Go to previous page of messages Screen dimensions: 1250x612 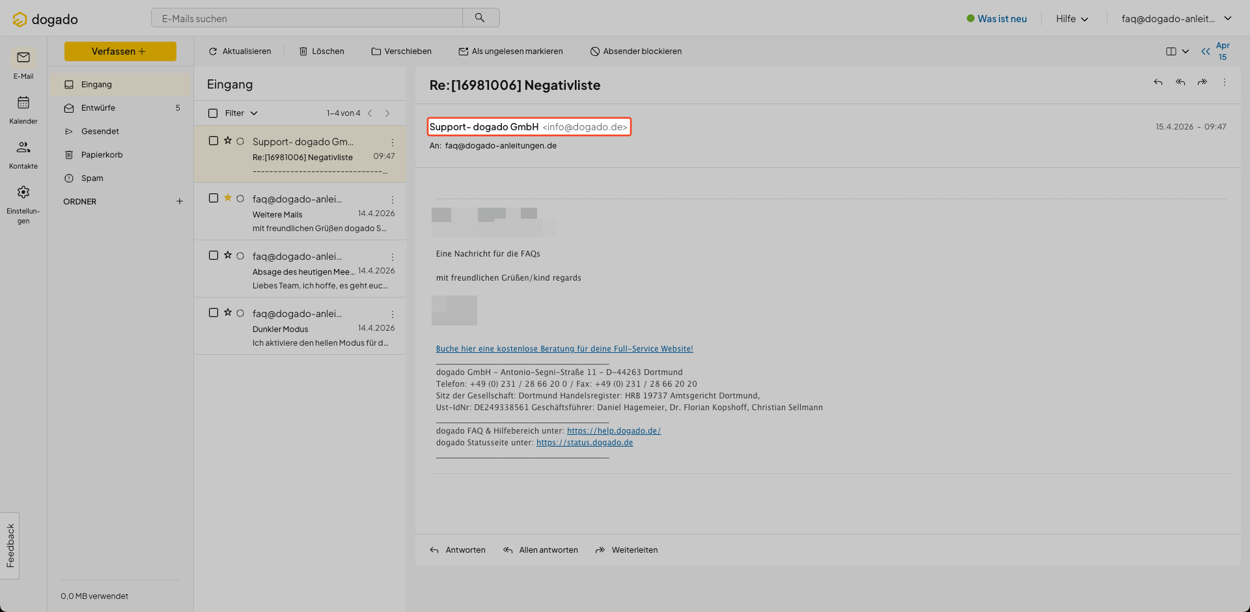(x=370, y=113)
